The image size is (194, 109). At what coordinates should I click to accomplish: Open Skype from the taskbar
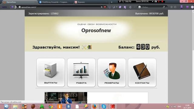pyautogui.click(x=104, y=106)
